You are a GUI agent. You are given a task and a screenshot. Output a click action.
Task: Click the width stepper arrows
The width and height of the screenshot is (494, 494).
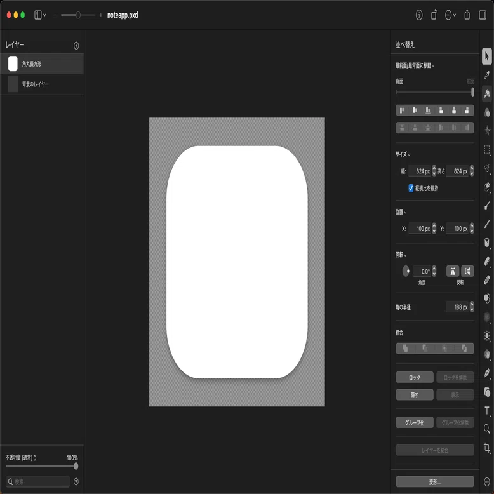[434, 171]
